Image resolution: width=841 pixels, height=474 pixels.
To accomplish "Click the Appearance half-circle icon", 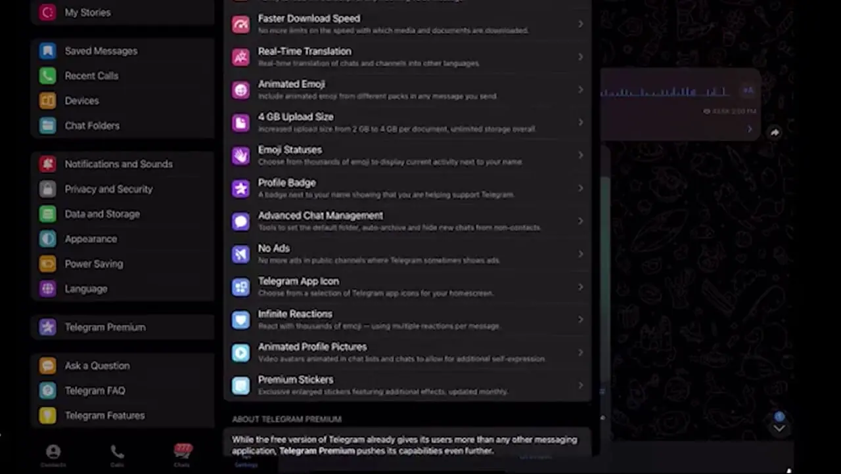I will click(x=47, y=239).
